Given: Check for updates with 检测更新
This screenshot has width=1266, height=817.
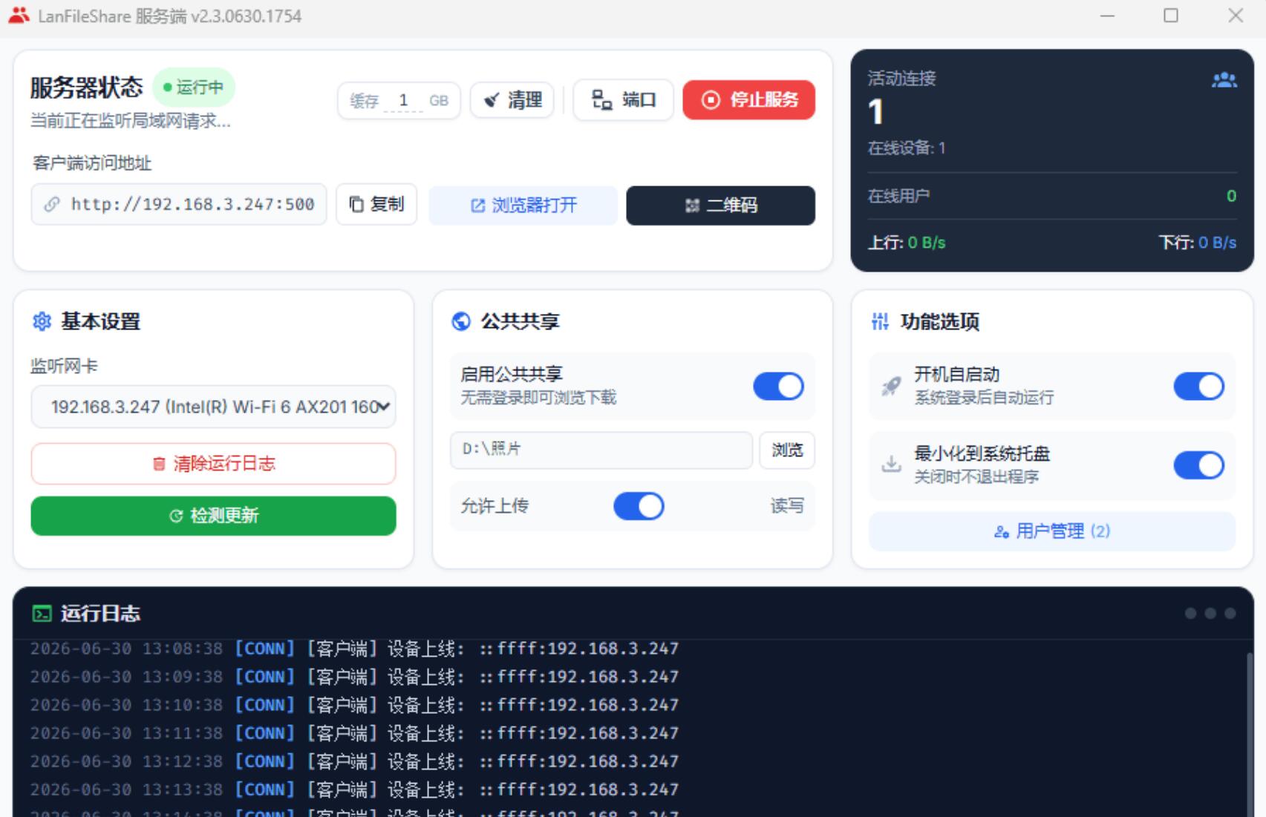Looking at the screenshot, I should 213,516.
